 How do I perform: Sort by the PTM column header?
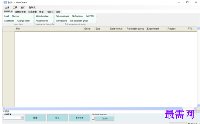click(192, 29)
